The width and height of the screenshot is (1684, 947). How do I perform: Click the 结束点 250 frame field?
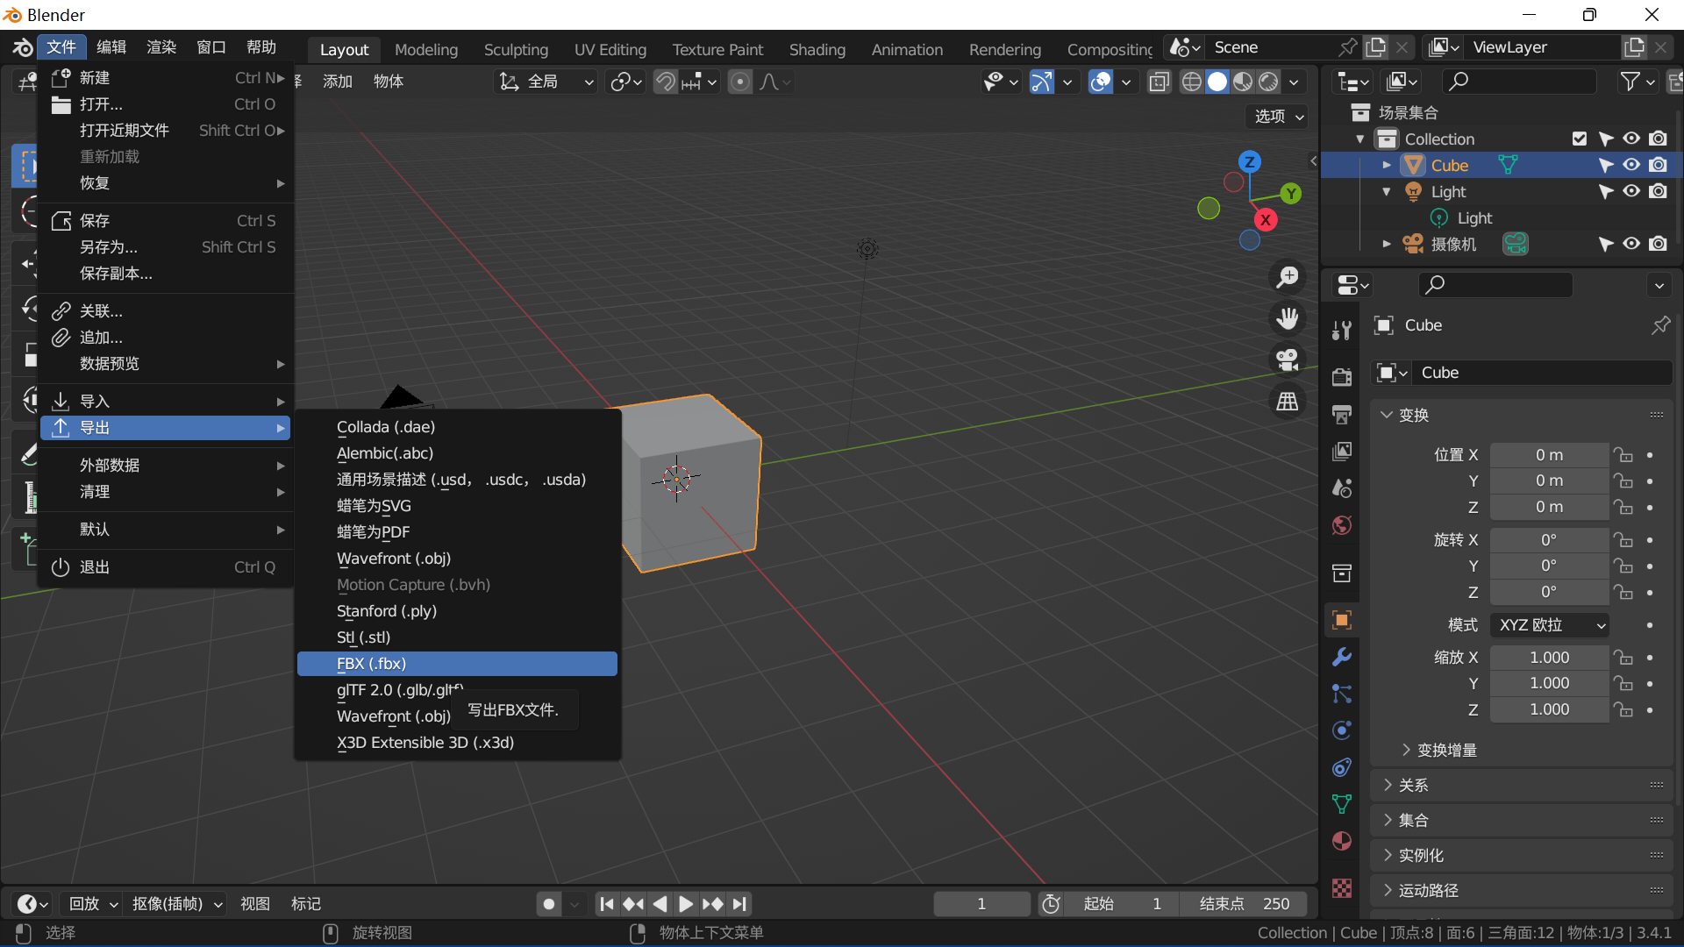pyautogui.click(x=1243, y=903)
